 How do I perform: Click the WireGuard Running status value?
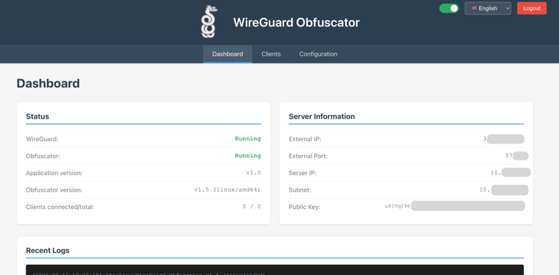pyautogui.click(x=247, y=139)
